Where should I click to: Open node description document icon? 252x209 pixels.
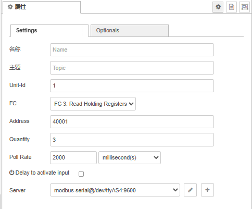pos(231,7)
